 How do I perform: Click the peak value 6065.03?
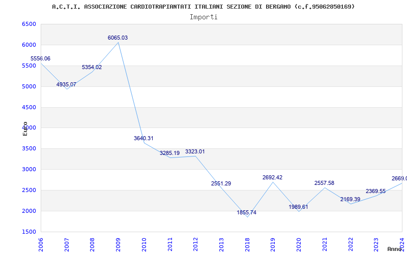coord(118,38)
